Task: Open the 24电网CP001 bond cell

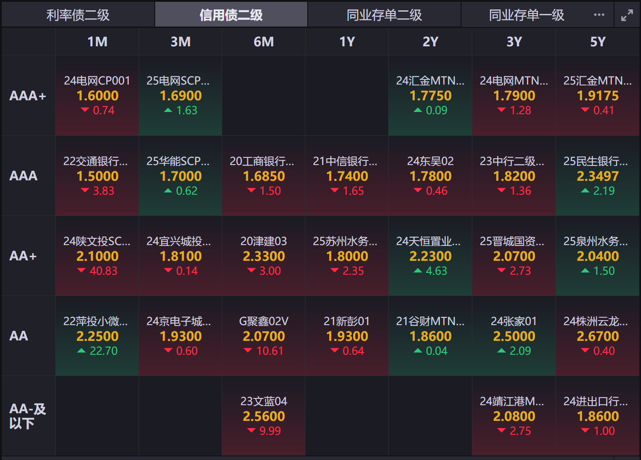Action: coord(97,96)
